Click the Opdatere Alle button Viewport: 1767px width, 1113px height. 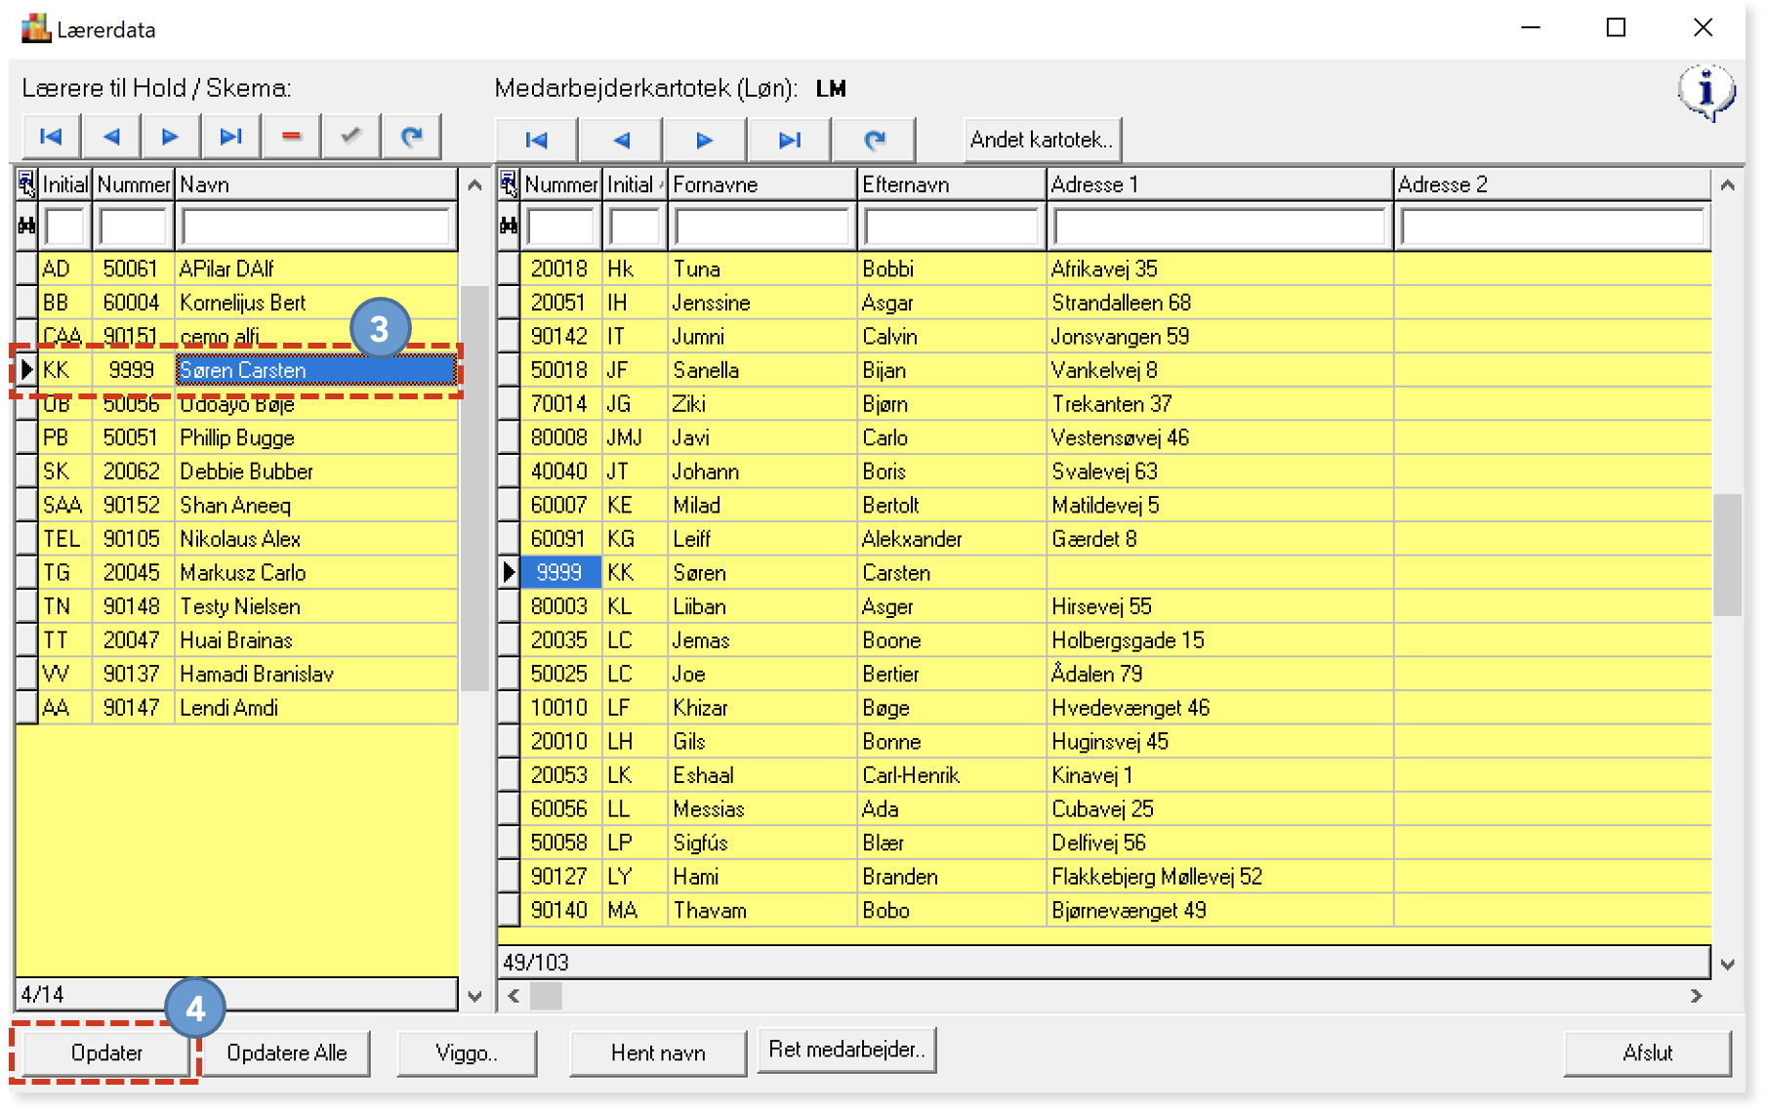point(287,1052)
